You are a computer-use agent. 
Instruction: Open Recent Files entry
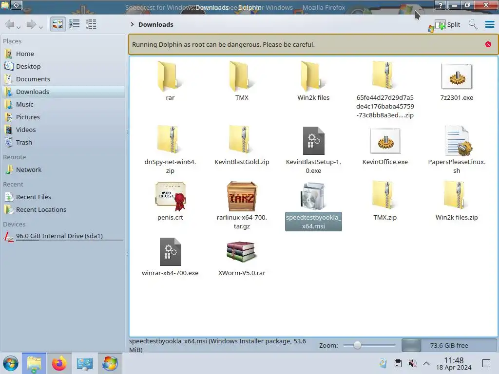(x=63, y=197)
